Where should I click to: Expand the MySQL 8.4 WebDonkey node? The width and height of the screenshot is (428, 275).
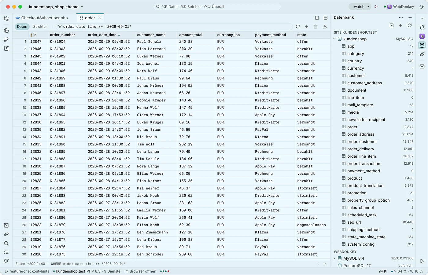click(x=334, y=258)
